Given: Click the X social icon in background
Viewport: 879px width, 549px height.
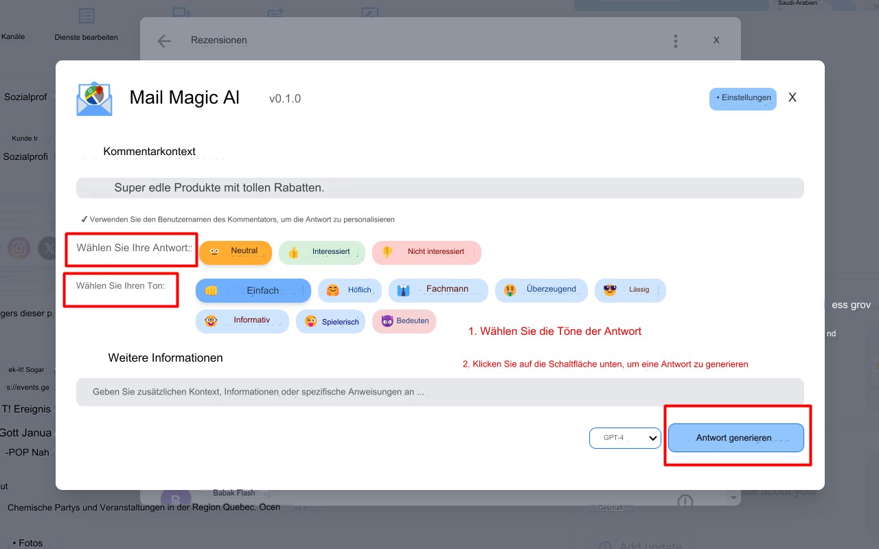Looking at the screenshot, I should 49,248.
